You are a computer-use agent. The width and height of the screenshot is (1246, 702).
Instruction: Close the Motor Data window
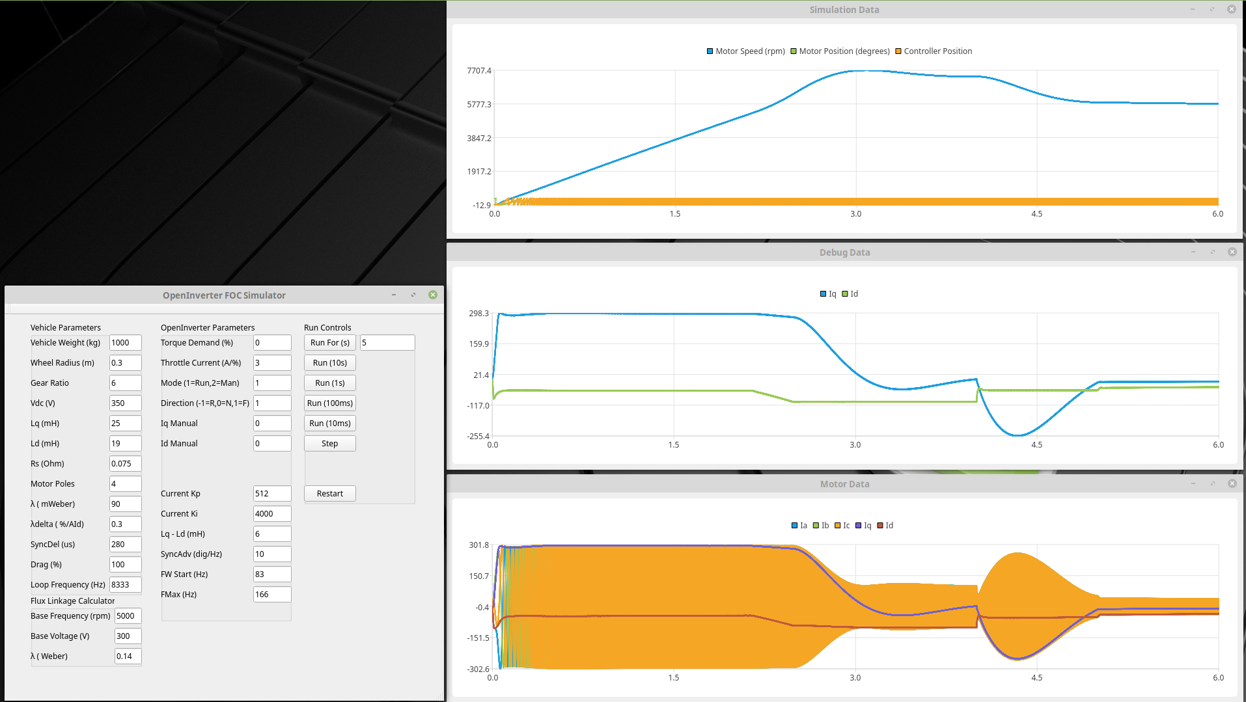pos(1232,483)
